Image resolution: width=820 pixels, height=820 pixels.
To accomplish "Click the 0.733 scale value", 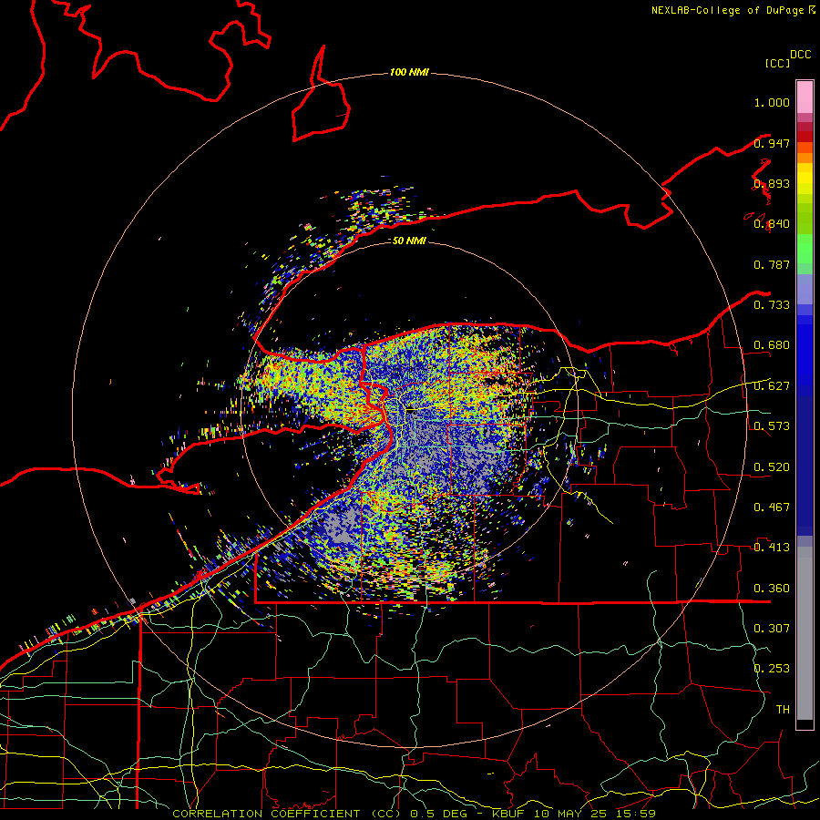I will 772,305.
